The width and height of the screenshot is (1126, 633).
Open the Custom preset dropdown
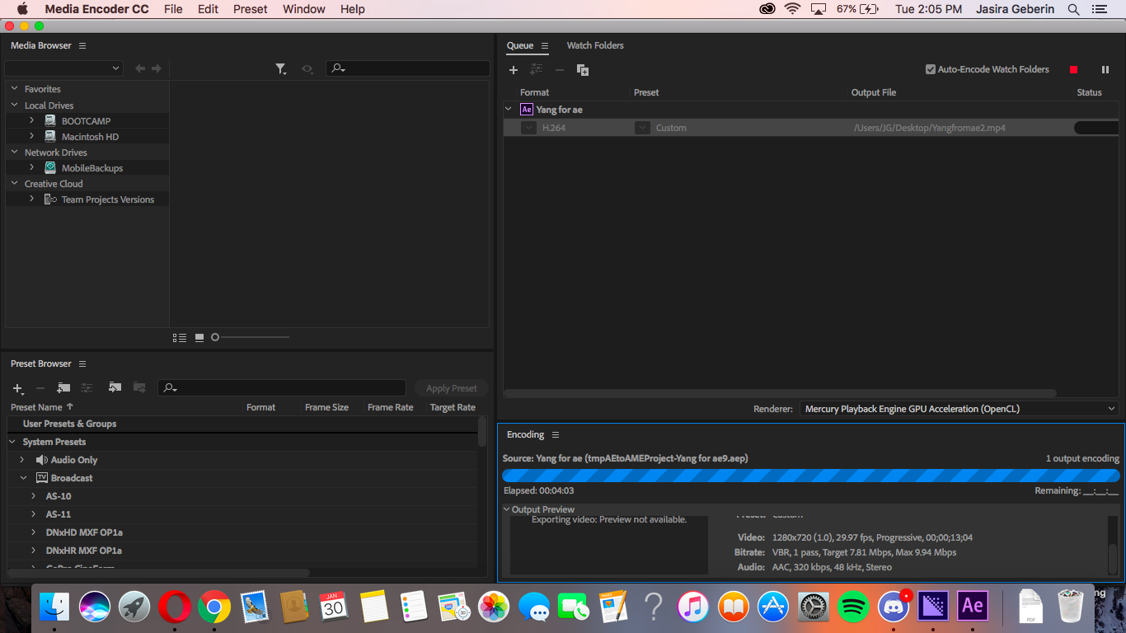click(x=642, y=128)
